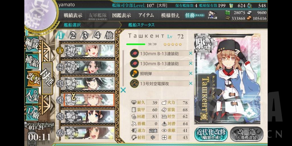Open the 工廠 factory side icon
292x146 pixels.
click(33, 113)
